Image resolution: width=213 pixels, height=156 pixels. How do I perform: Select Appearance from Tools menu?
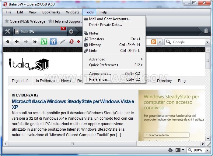point(114,74)
